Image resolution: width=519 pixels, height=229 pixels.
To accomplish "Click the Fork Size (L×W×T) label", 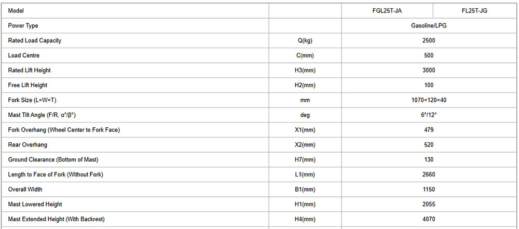I will click(32, 100).
